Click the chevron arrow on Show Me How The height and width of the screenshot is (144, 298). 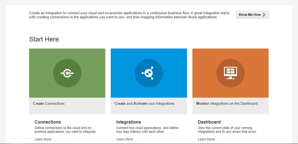pos(264,15)
